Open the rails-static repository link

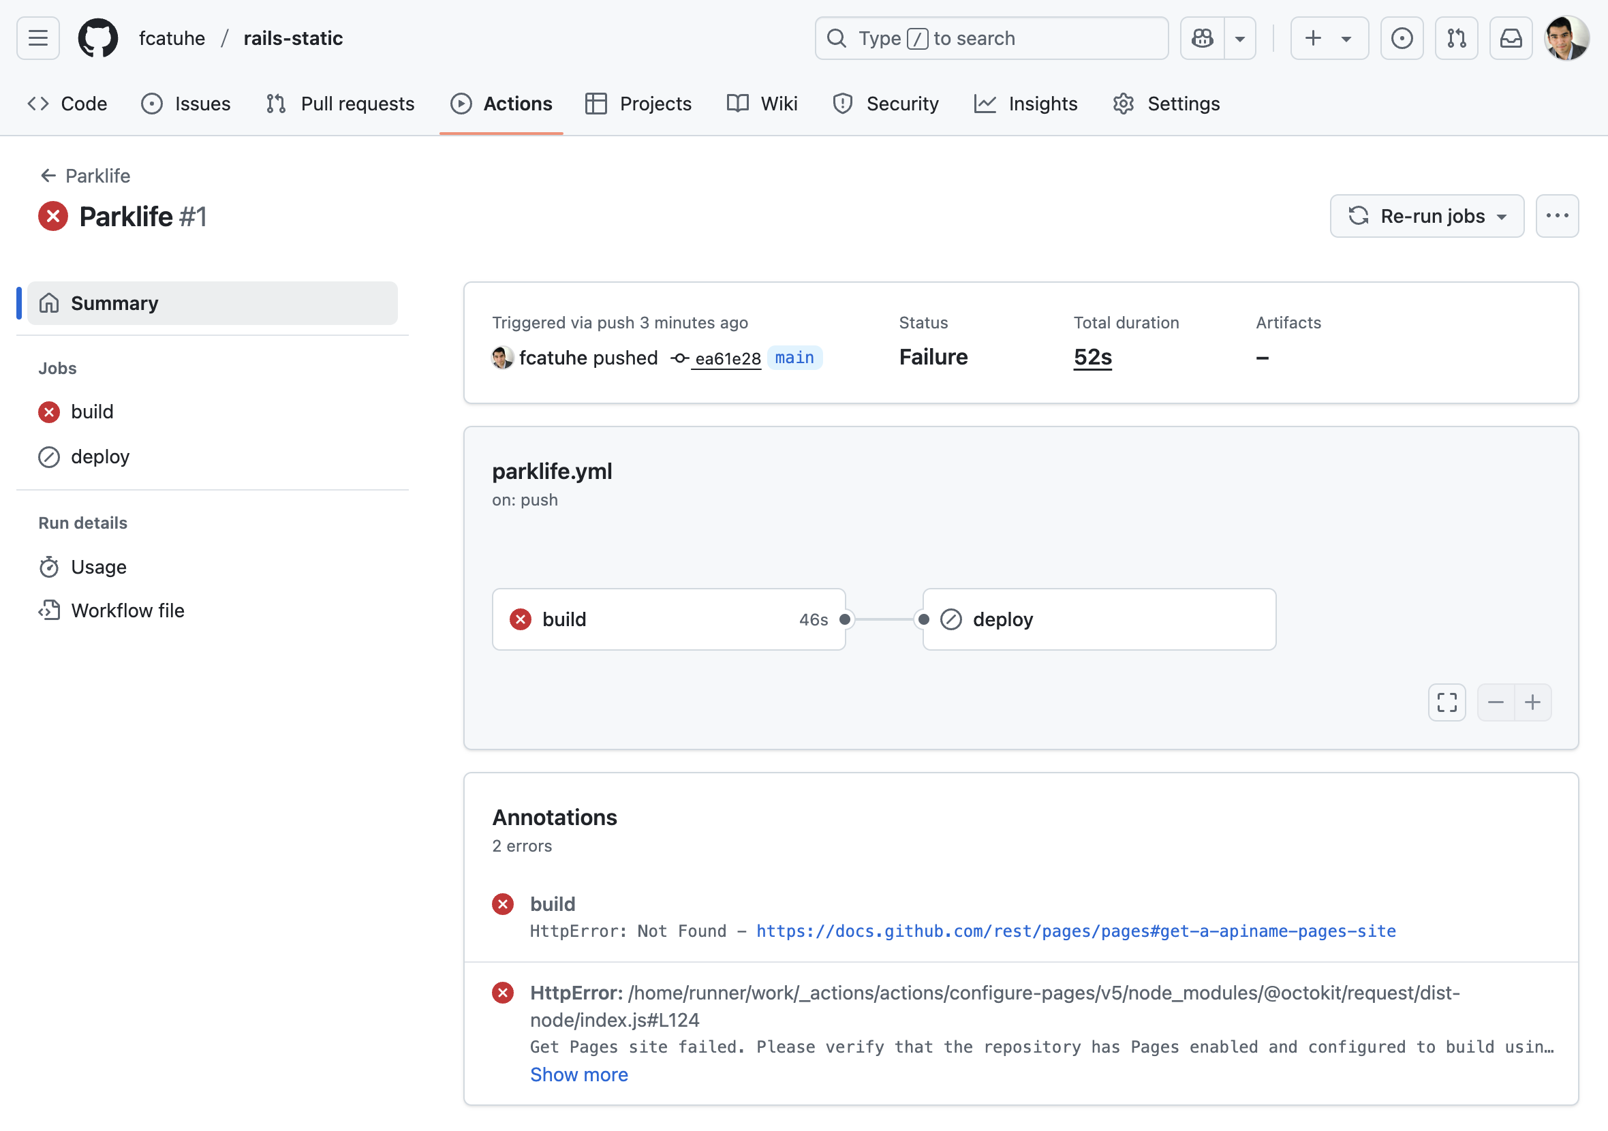click(x=294, y=38)
